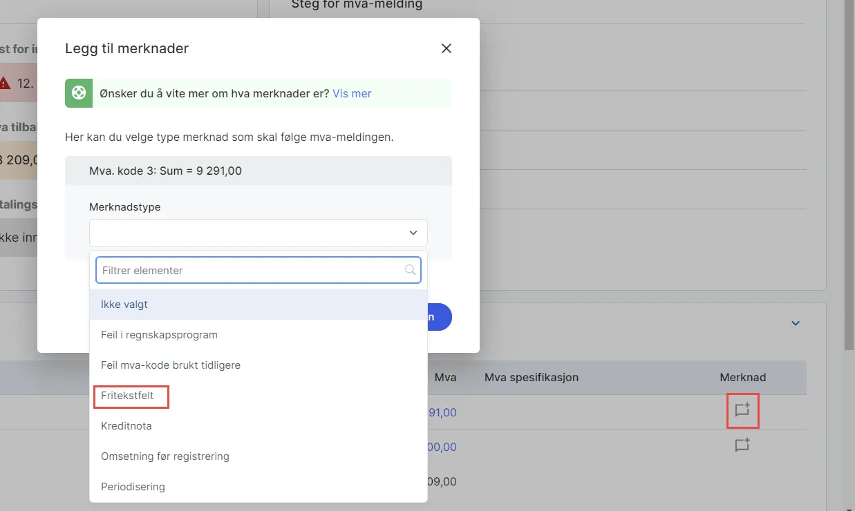855x511 pixels.
Task: Click the merknad flag icon on the first table row
Action: [x=742, y=410]
